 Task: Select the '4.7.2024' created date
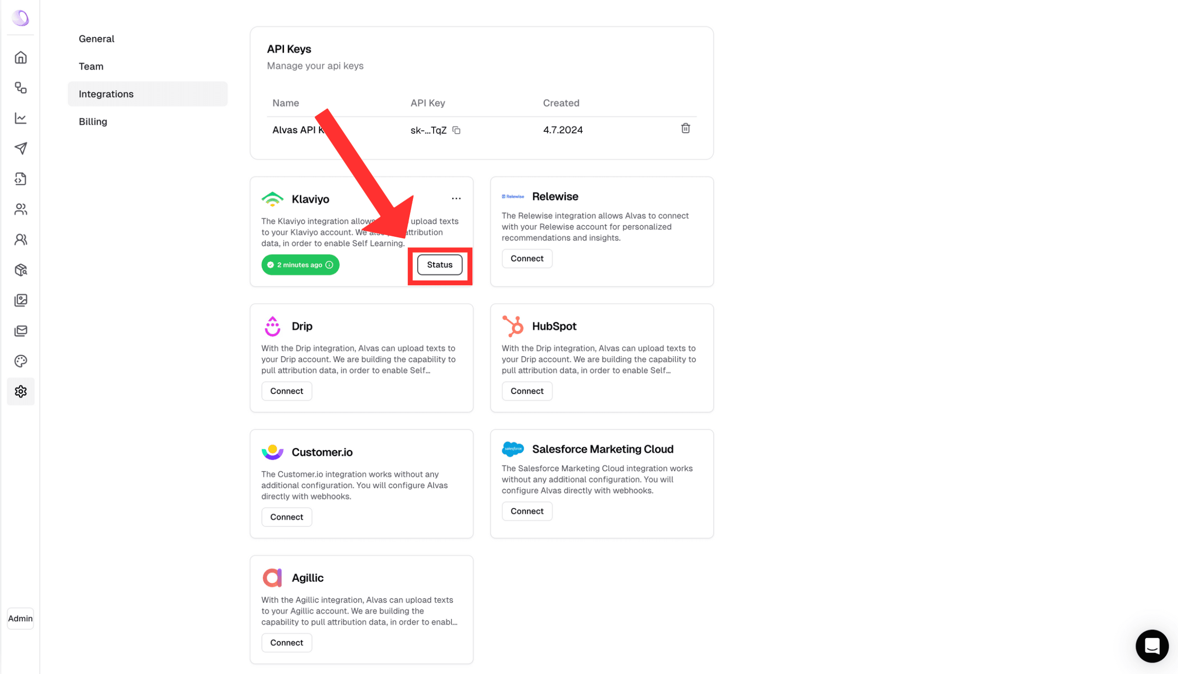563,130
